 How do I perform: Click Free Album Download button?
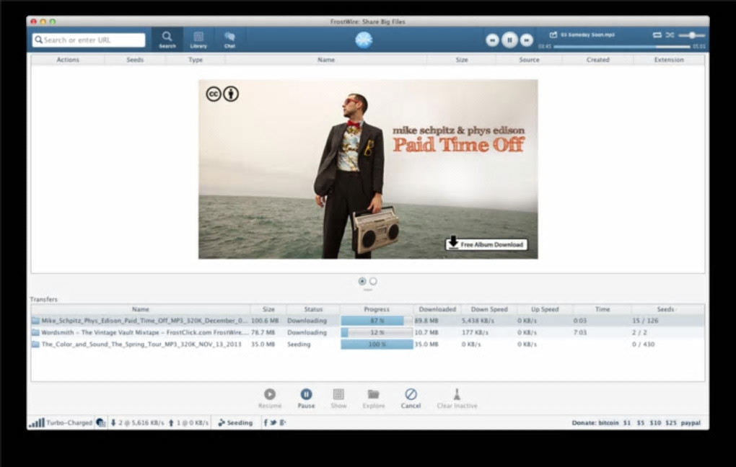486,244
